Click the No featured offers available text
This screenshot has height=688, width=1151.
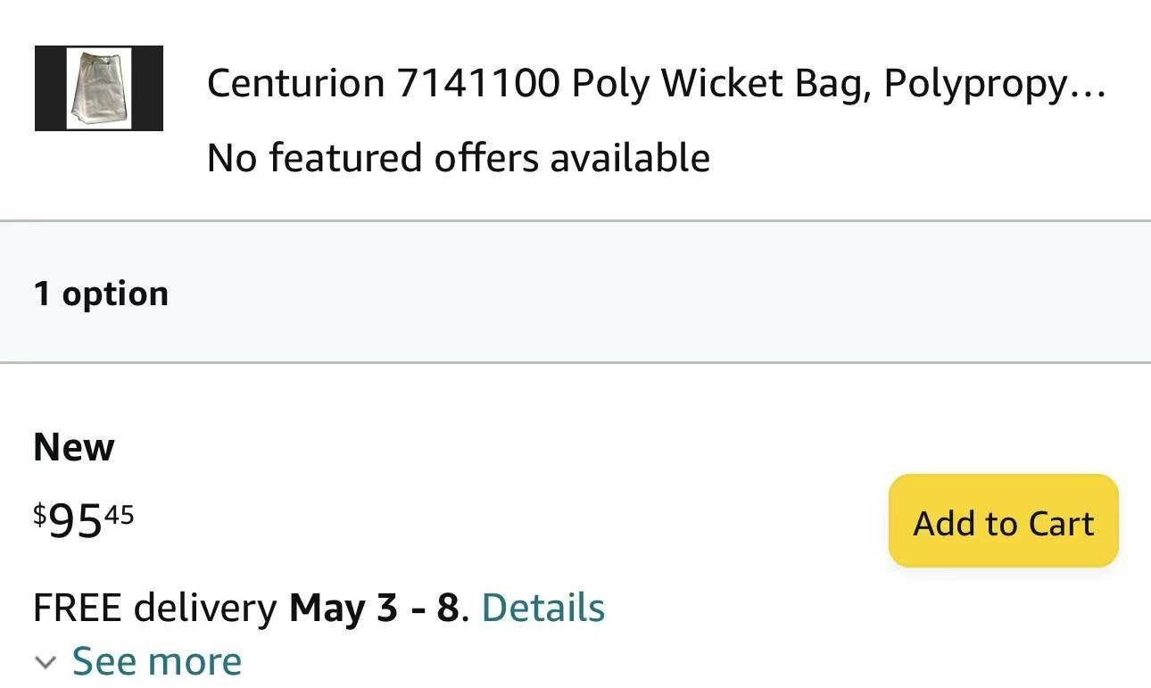459,158
